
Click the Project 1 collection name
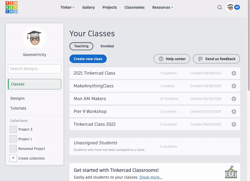tap(25, 139)
